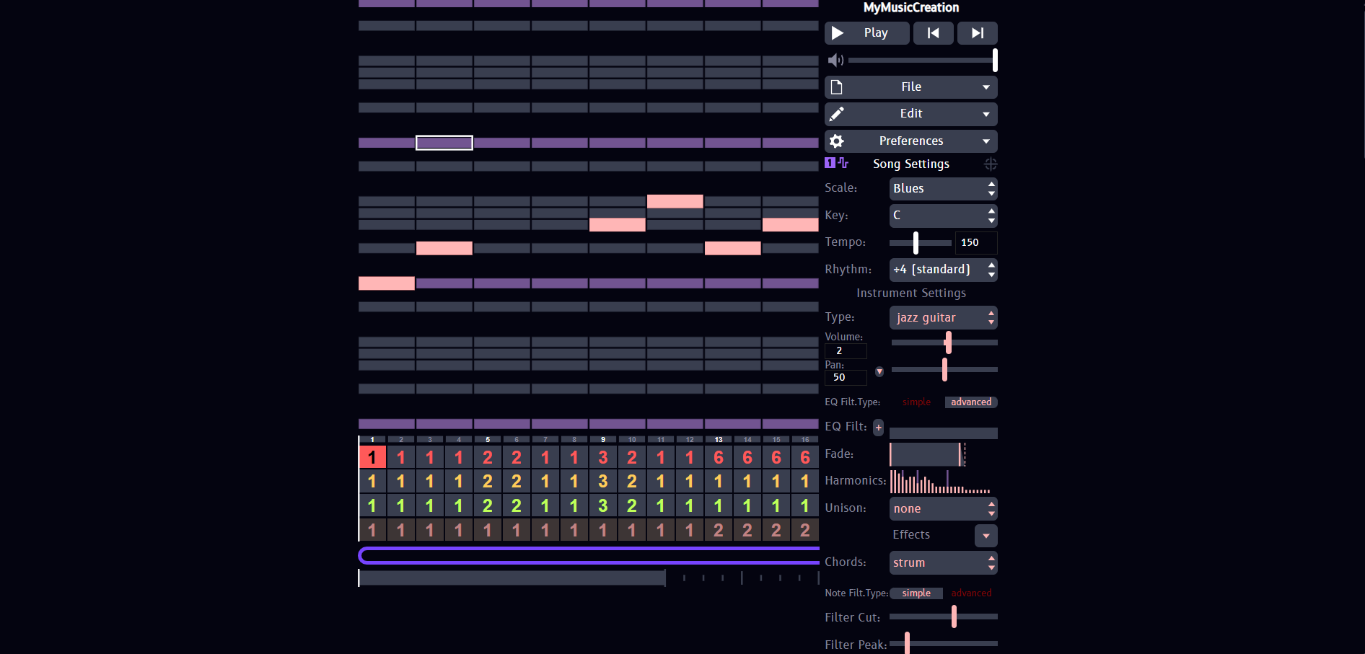Click the purple channel 1 wave icon

[x=837, y=164]
